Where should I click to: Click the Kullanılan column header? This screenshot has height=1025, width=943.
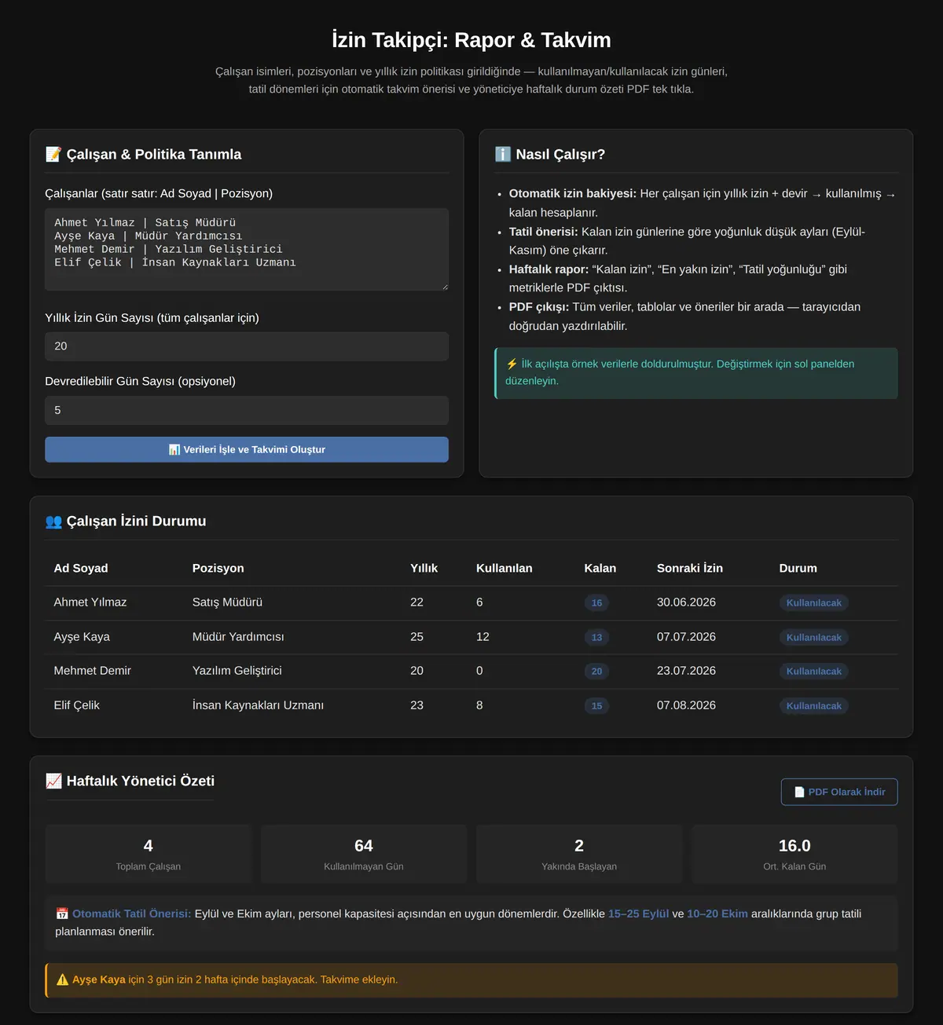click(505, 568)
